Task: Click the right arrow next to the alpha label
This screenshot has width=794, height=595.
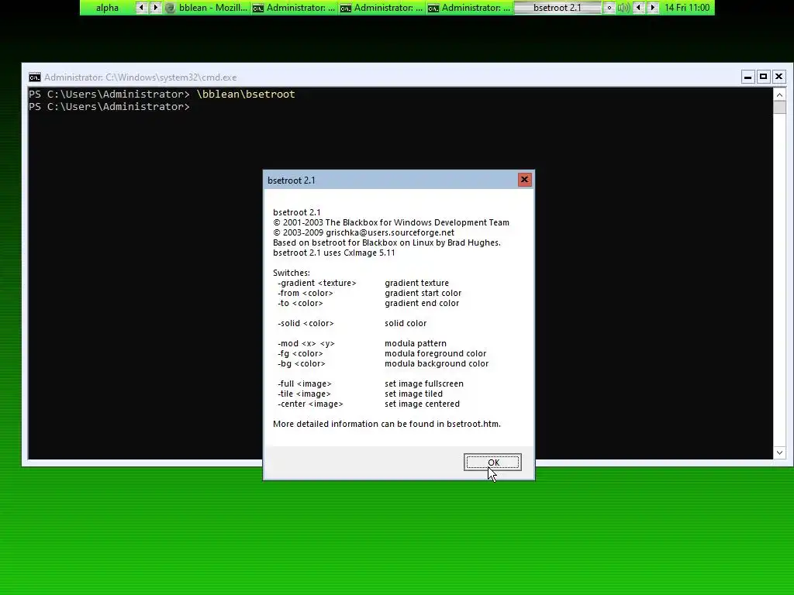Action: pyautogui.click(x=155, y=8)
